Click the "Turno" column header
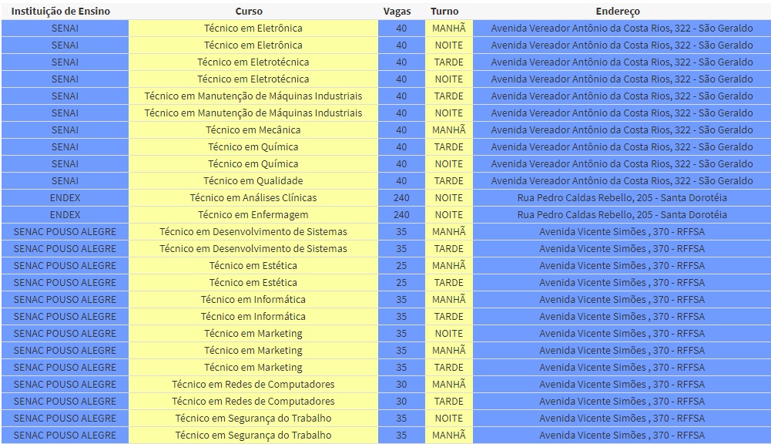 [x=444, y=12]
